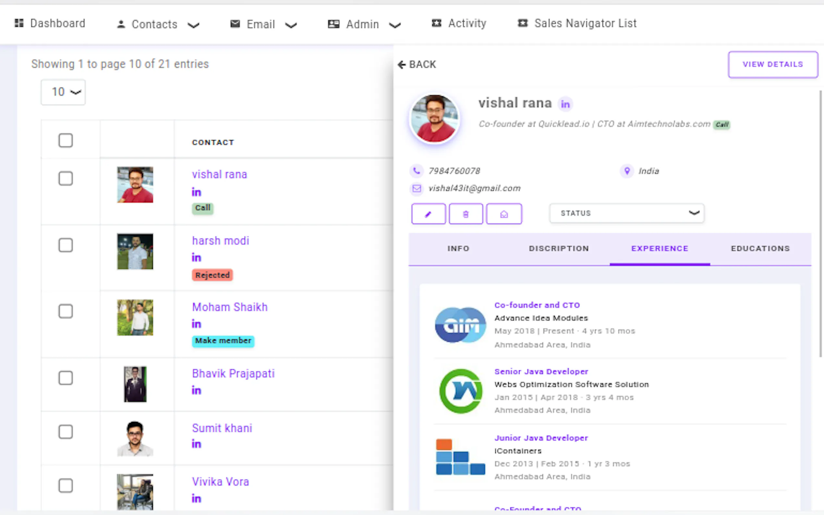This screenshot has height=515, width=824.
Task: Click LinkedIn icon beside vishal rana heading
Action: [565, 104]
